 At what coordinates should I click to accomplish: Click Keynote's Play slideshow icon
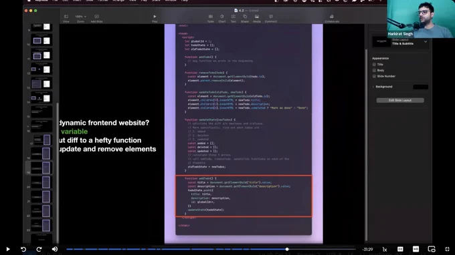tap(155, 19)
